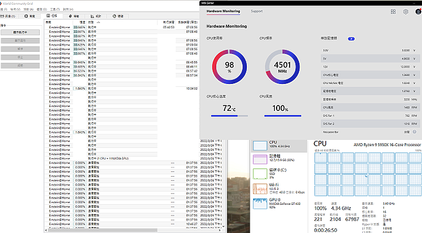Sort by the Elapsed time column header

(x=166, y=22)
